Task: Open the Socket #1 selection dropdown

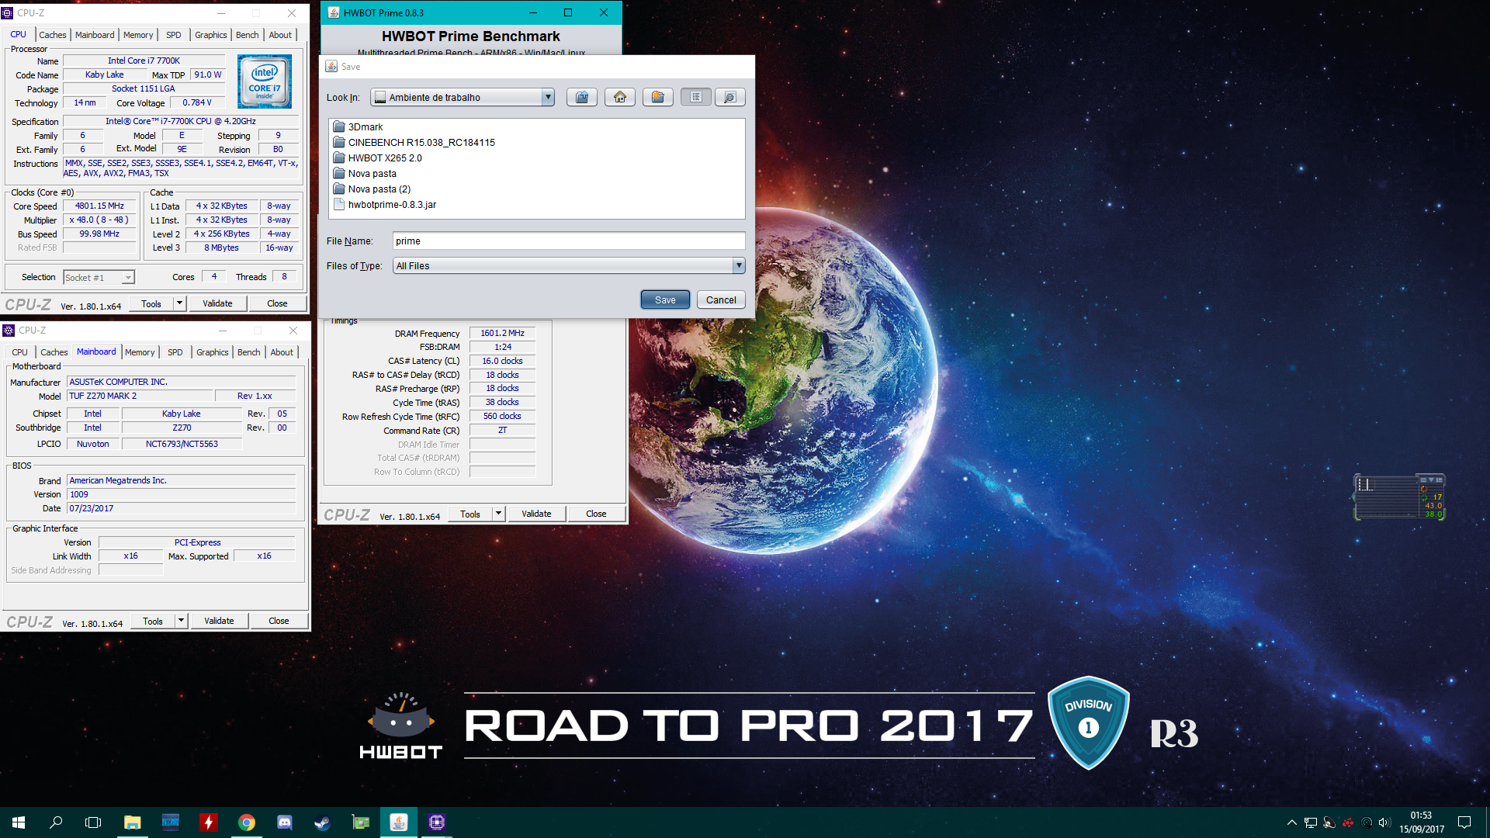Action: pyautogui.click(x=99, y=277)
